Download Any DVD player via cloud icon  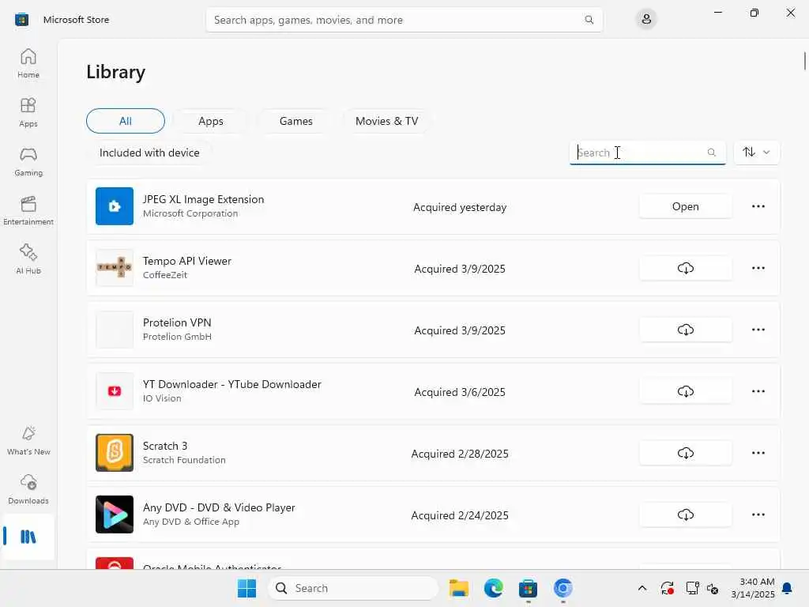[x=685, y=515]
